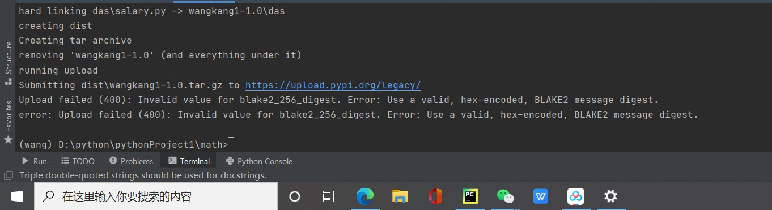This screenshot has width=772, height=210.
Task: Open the Office app on taskbar
Action: [x=435, y=196]
